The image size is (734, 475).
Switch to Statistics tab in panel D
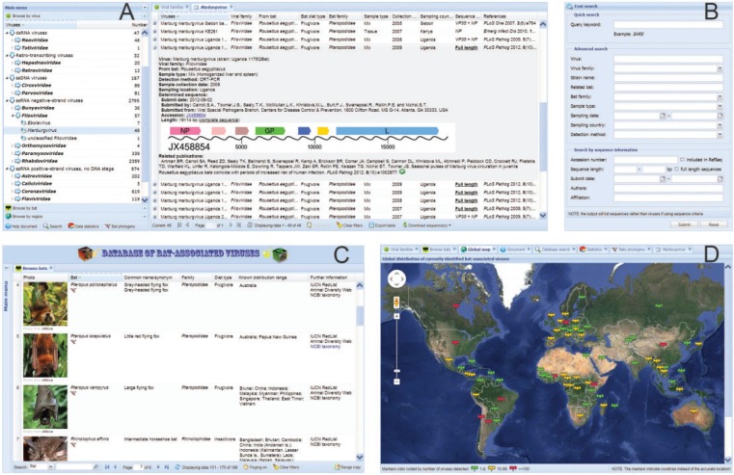(x=591, y=250)
